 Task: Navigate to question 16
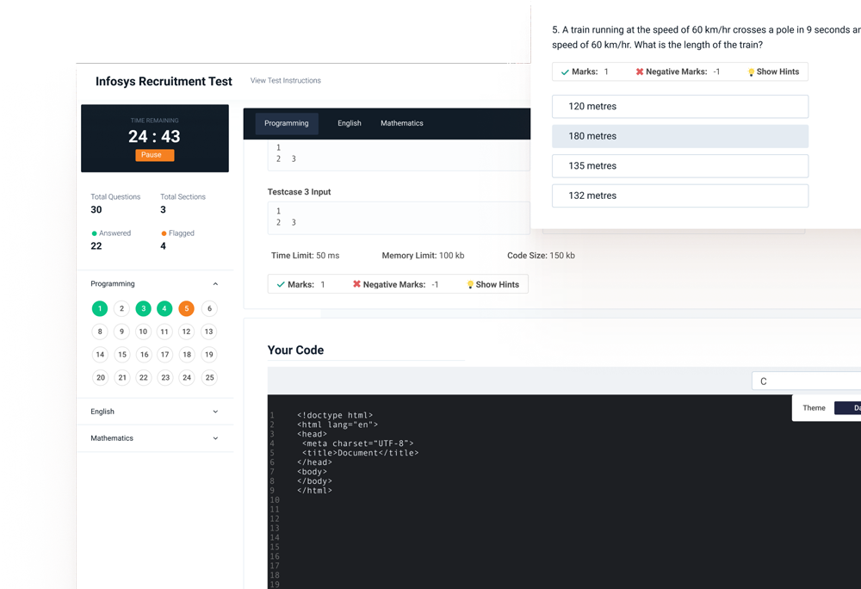(x=144, y=355)
